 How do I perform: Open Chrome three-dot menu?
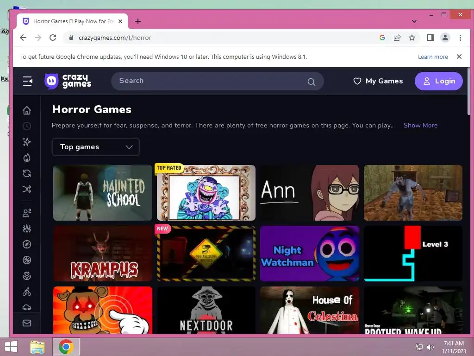[460, 38]
